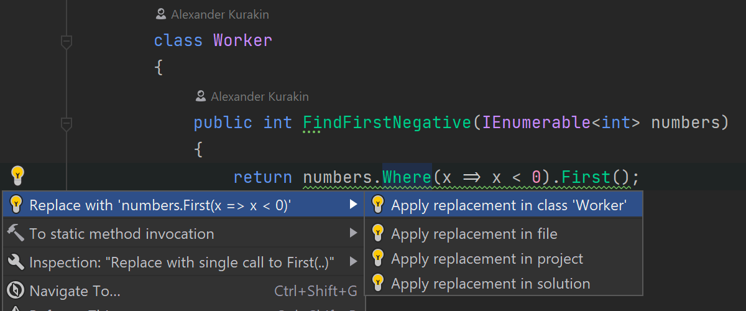Viewport: 746px width, 311px height.
Task: Click bulb icon beside 'Apply replacement in file'
Action: point(377,233)
